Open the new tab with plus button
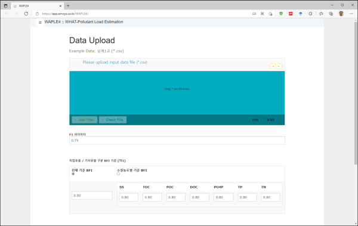The image size is (358, 226). click(x=68, y=6)
